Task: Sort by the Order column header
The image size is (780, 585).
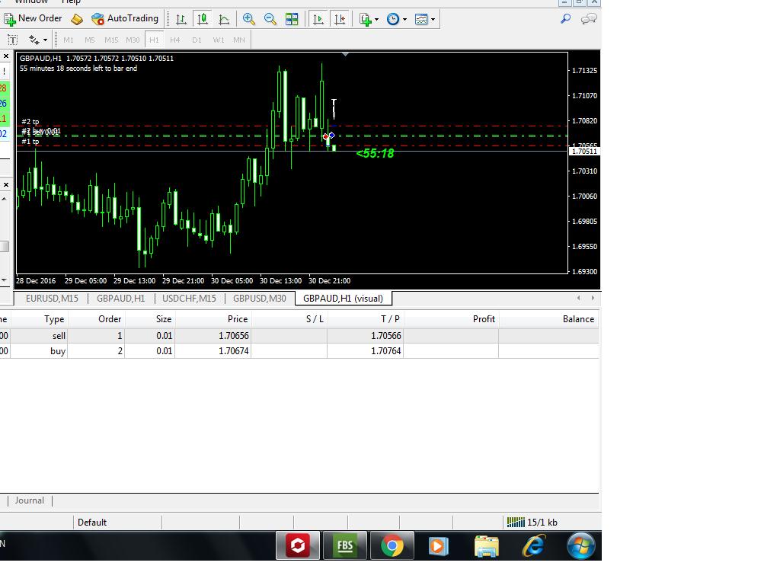Action: 110,319
